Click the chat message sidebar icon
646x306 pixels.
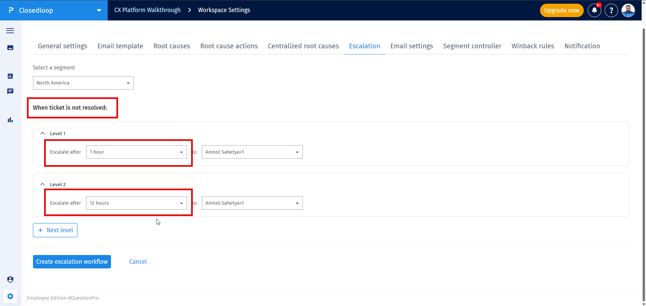(10, 91)
